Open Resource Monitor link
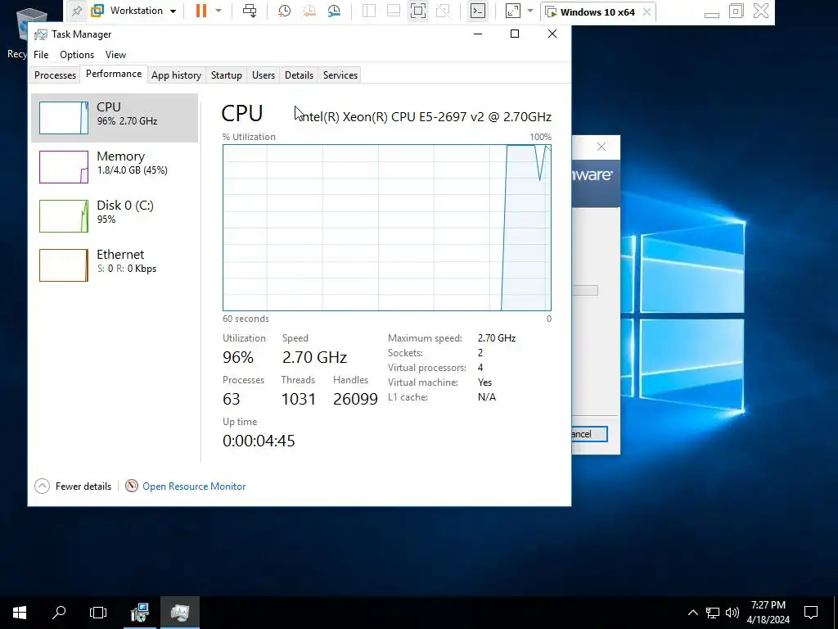 [194, 486]
